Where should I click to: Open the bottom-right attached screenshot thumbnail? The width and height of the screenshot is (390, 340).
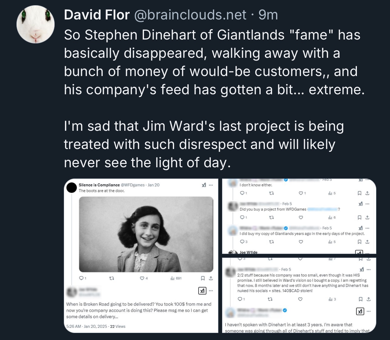coord(299,295)
